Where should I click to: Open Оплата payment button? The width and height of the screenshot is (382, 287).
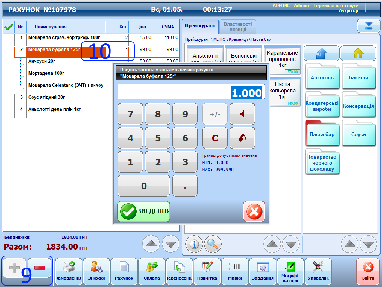[152, 272]
